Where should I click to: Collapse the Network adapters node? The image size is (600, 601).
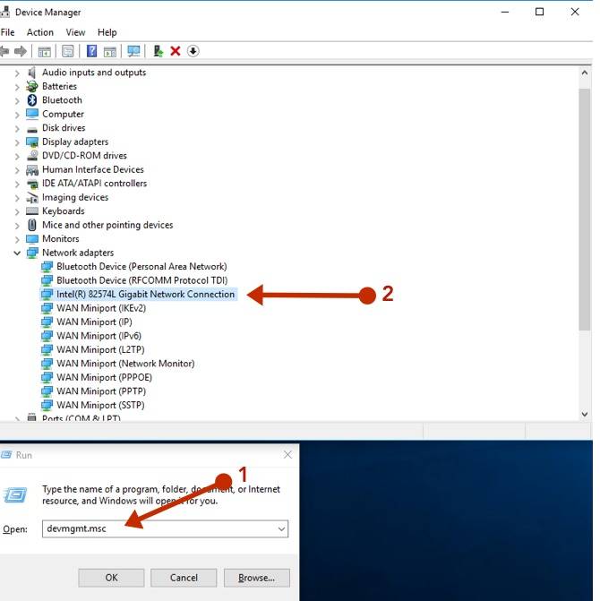(17, 253)
